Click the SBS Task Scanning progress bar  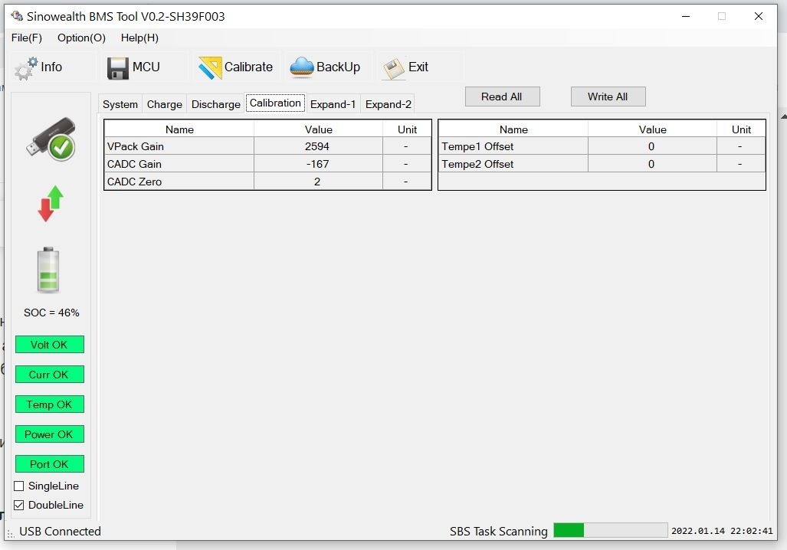click(610, 530)
